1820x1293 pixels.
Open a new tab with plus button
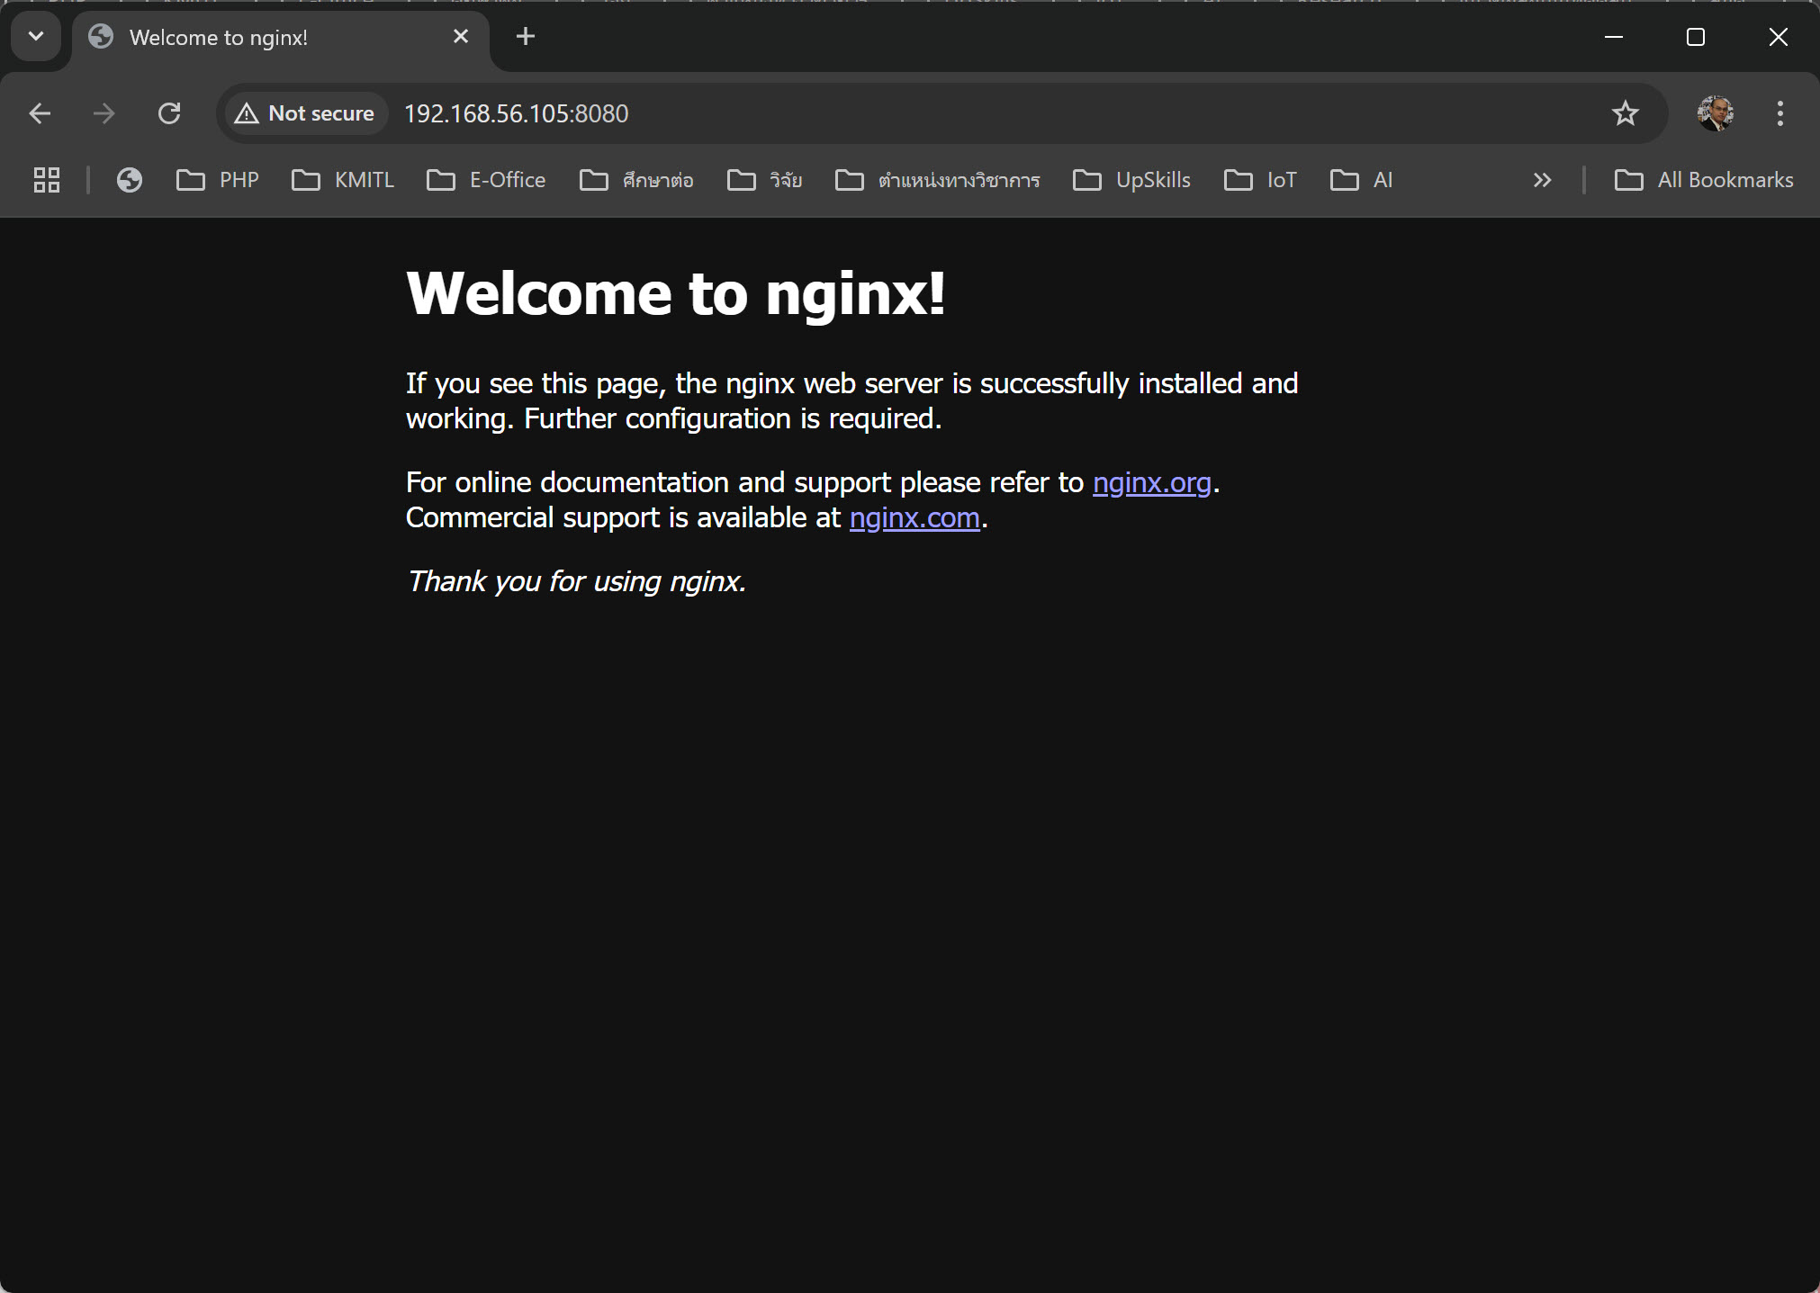click(x=526, y=37)
